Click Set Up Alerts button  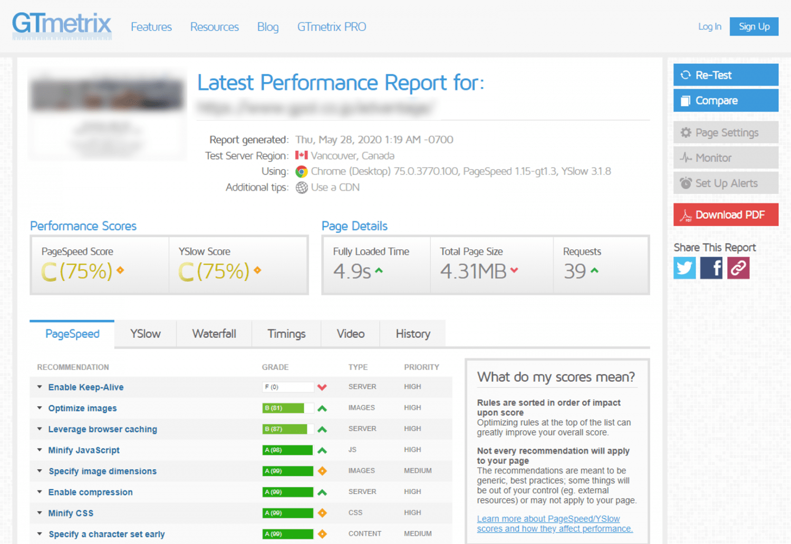pos(726,183)
